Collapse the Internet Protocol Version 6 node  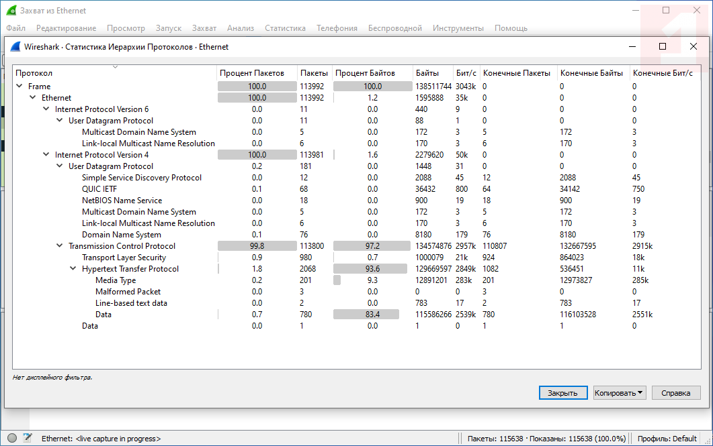click(46, 109)
